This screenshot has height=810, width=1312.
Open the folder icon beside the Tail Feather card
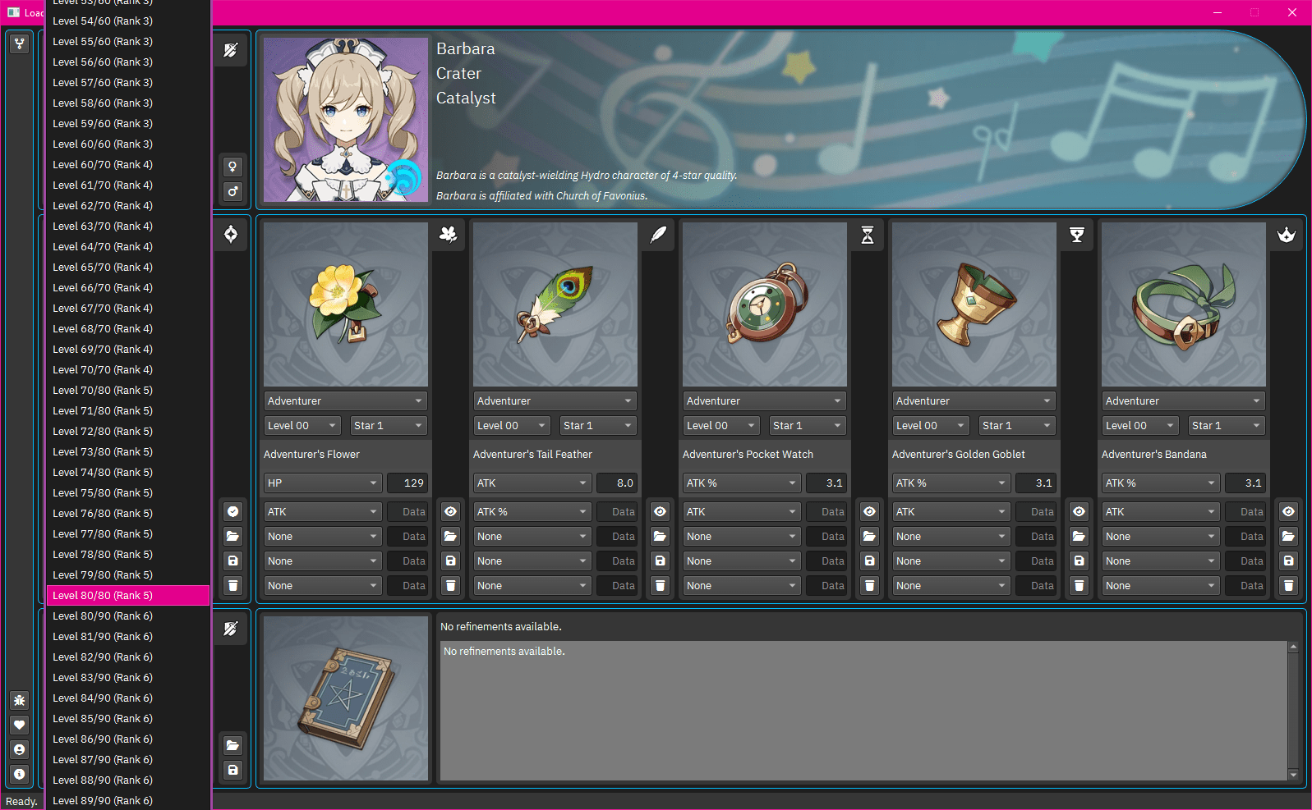[x=451, y=536]
